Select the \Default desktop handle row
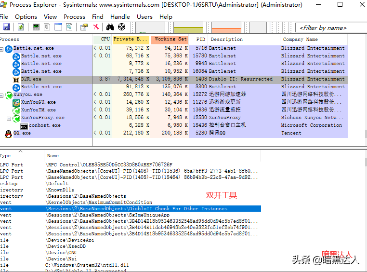Viewport: 367px width, 272px height. 131,184
